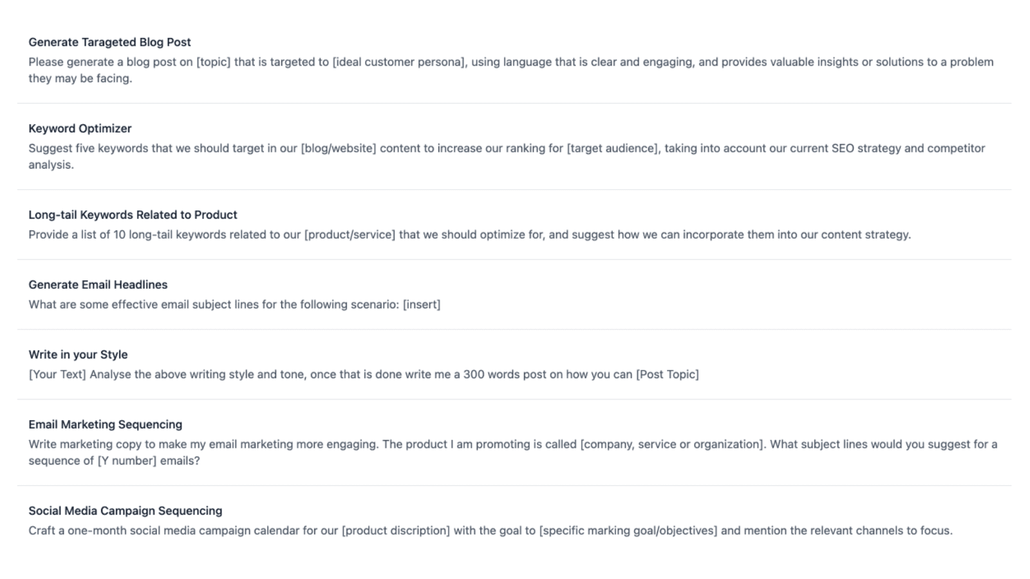This screenshot has height=579, width=1030.
Task: Click Social Media Campaign Sequencing heading
Action: [x=125, y=510]
